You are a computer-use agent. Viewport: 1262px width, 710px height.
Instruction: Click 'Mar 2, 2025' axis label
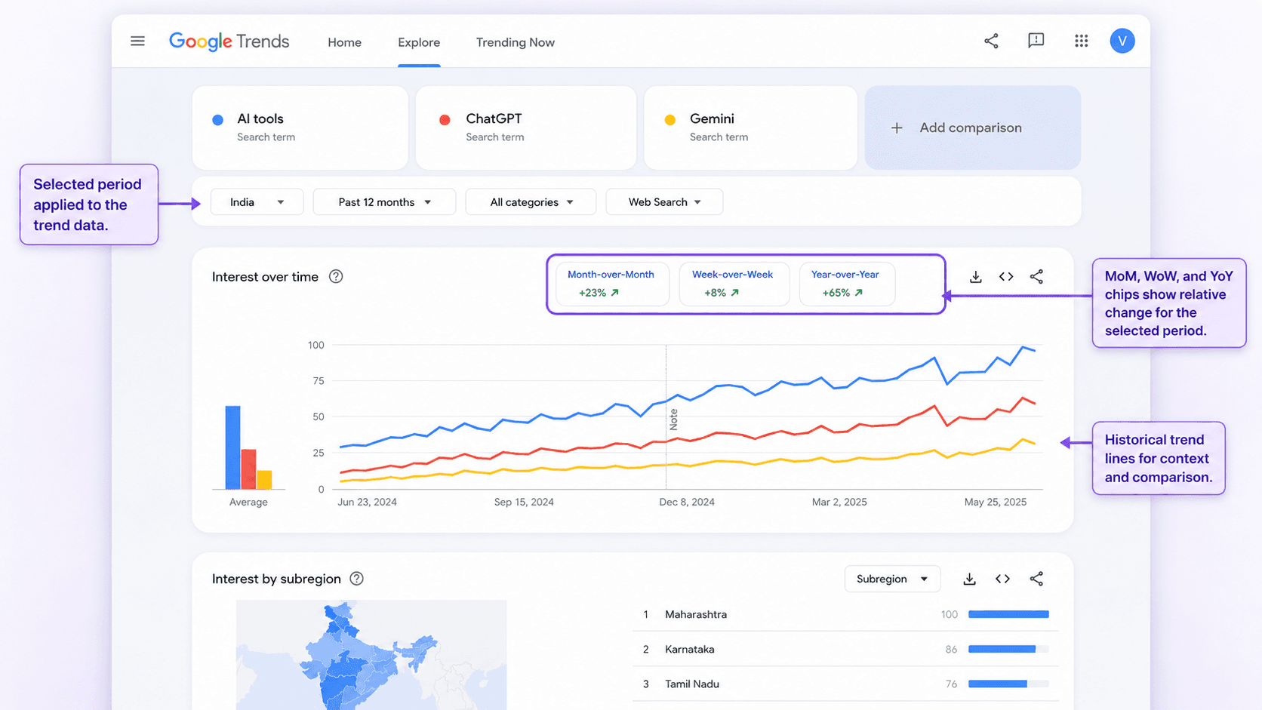[839, 502]
